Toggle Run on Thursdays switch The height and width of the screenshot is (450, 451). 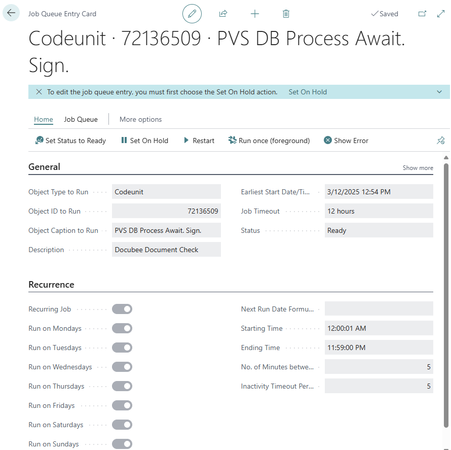coord(122,386)
